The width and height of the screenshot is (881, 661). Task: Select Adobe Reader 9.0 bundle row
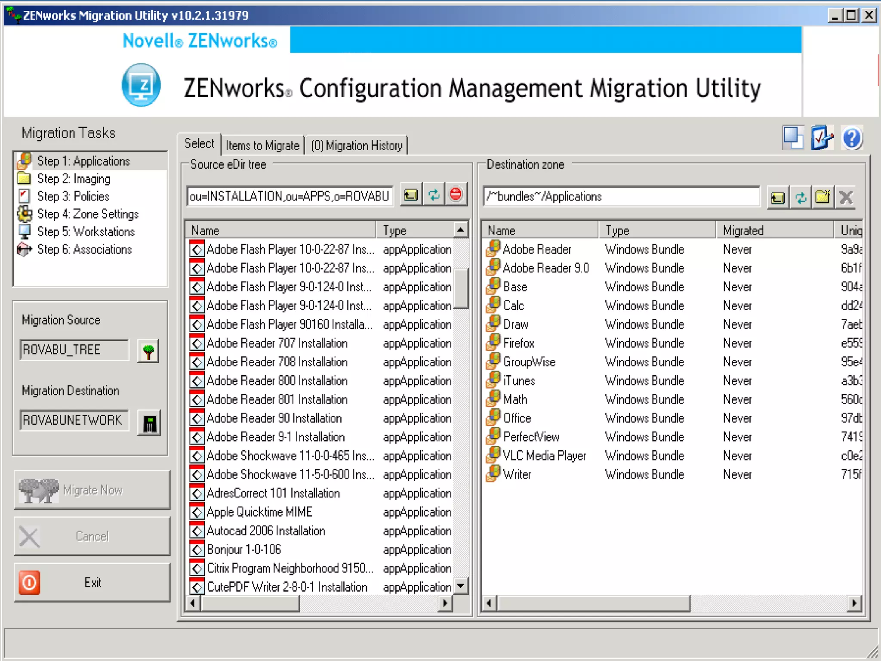[672, 268]
